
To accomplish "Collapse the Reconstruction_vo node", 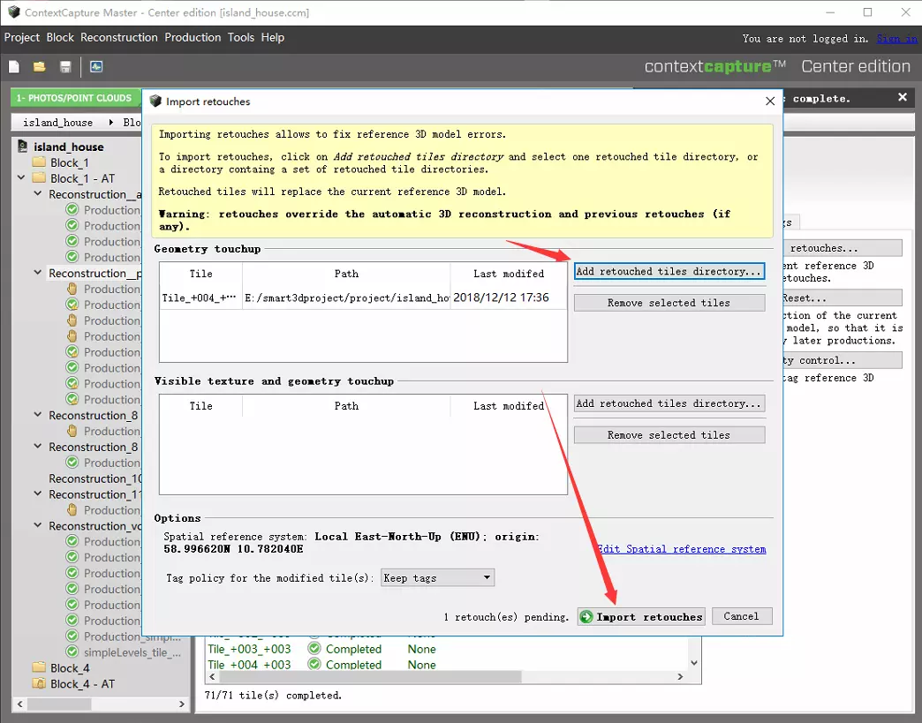I will click(38, 525).
